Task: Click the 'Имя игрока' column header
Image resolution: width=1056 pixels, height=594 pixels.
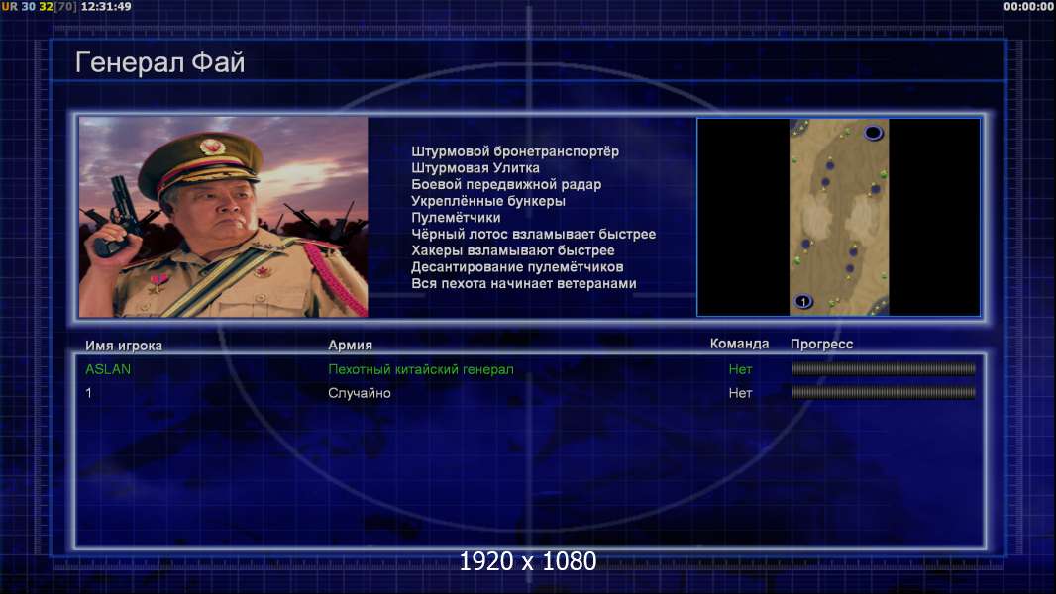Action: (x=123, y=346)
